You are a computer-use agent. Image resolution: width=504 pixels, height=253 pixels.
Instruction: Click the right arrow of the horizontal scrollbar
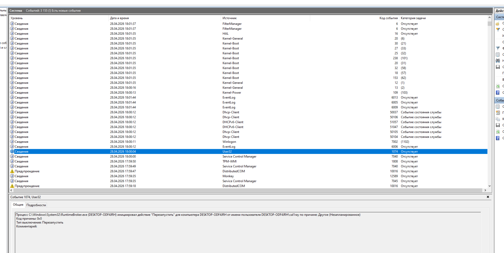point(485,190)
